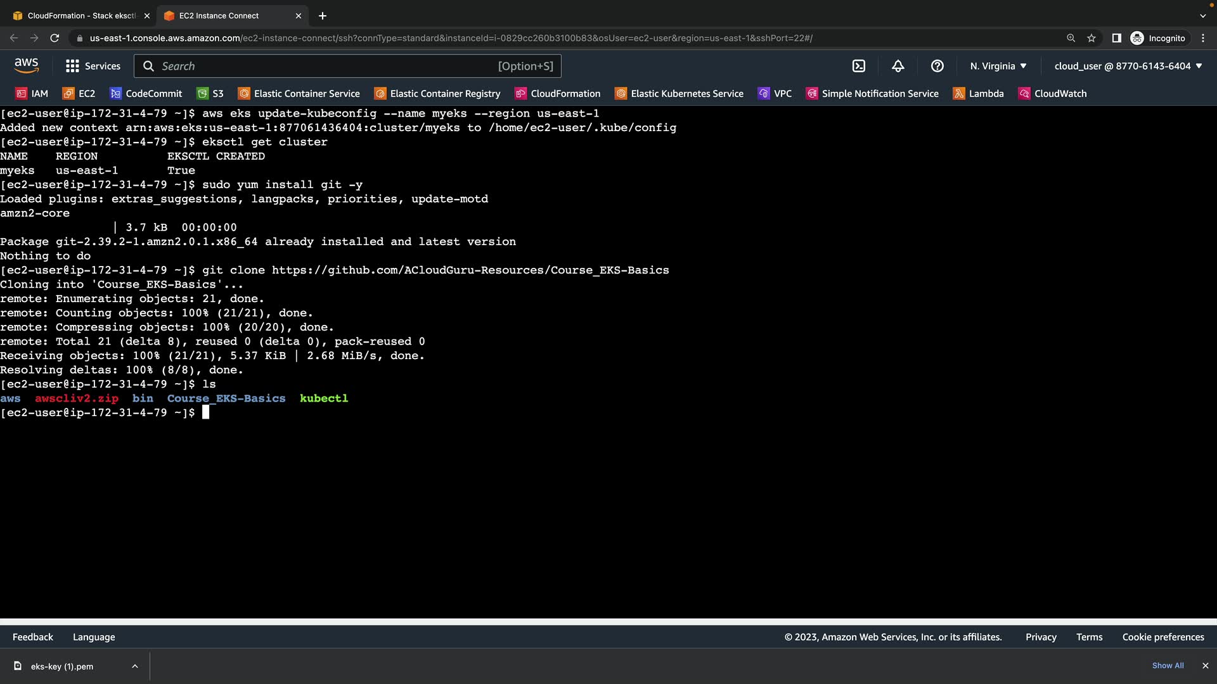Open the help question mark icon
Screen dimensions: 1217x684
937,66
